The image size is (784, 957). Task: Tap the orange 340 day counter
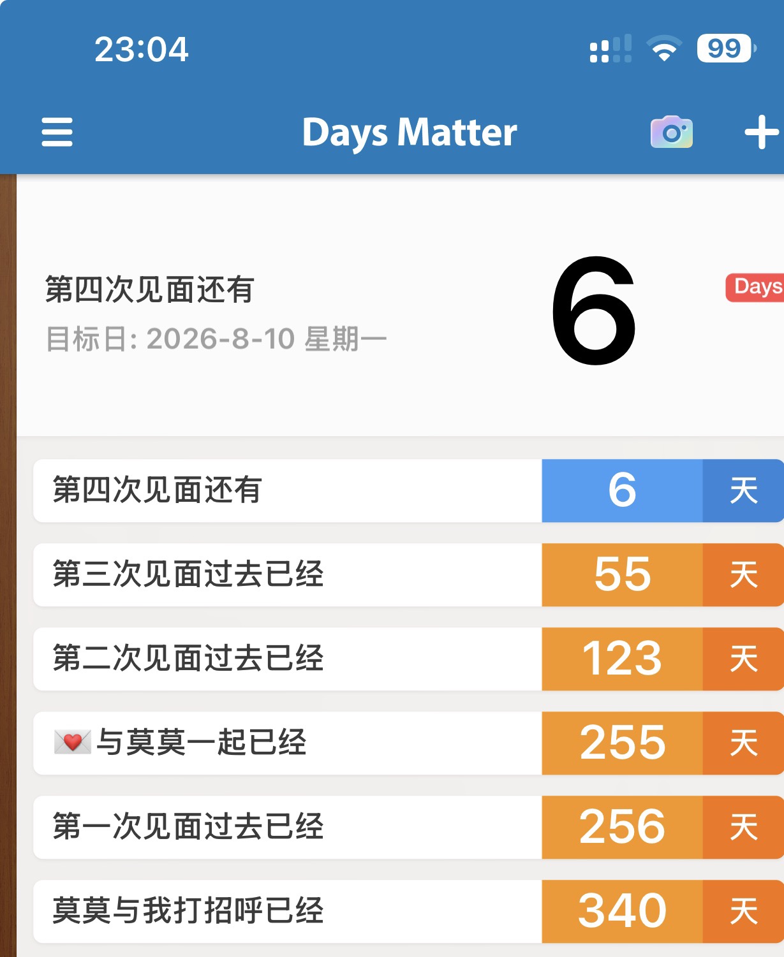pyautogui.click(x=622, y=911)
